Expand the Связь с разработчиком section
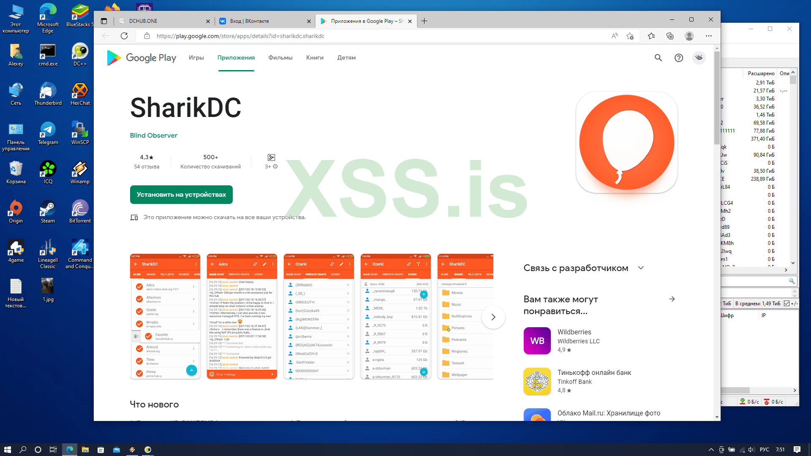Viewport: 811px width, 456px height. (641, 268)
